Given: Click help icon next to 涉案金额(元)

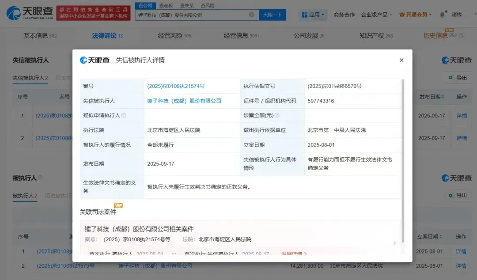Looking at the screenshot, I should (x=277, y=115).
